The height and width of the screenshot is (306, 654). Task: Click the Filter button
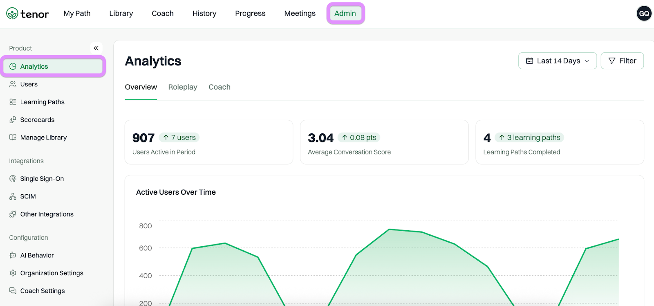[x=622, y=61]
